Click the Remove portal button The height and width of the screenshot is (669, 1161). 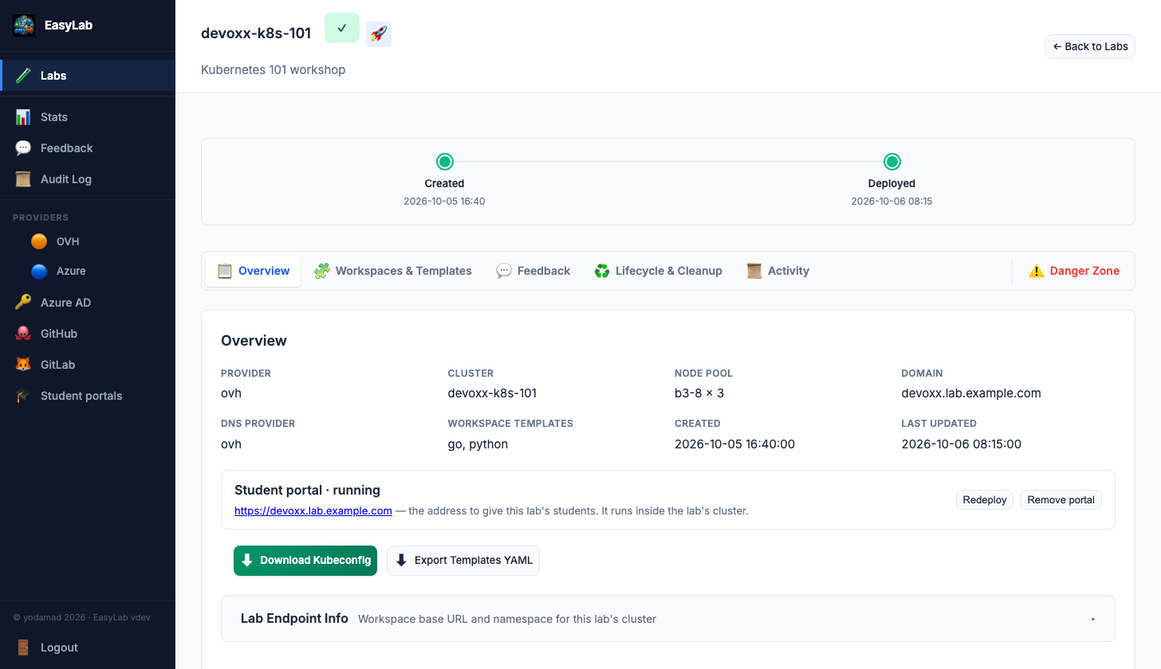[x=1061, y=500]
